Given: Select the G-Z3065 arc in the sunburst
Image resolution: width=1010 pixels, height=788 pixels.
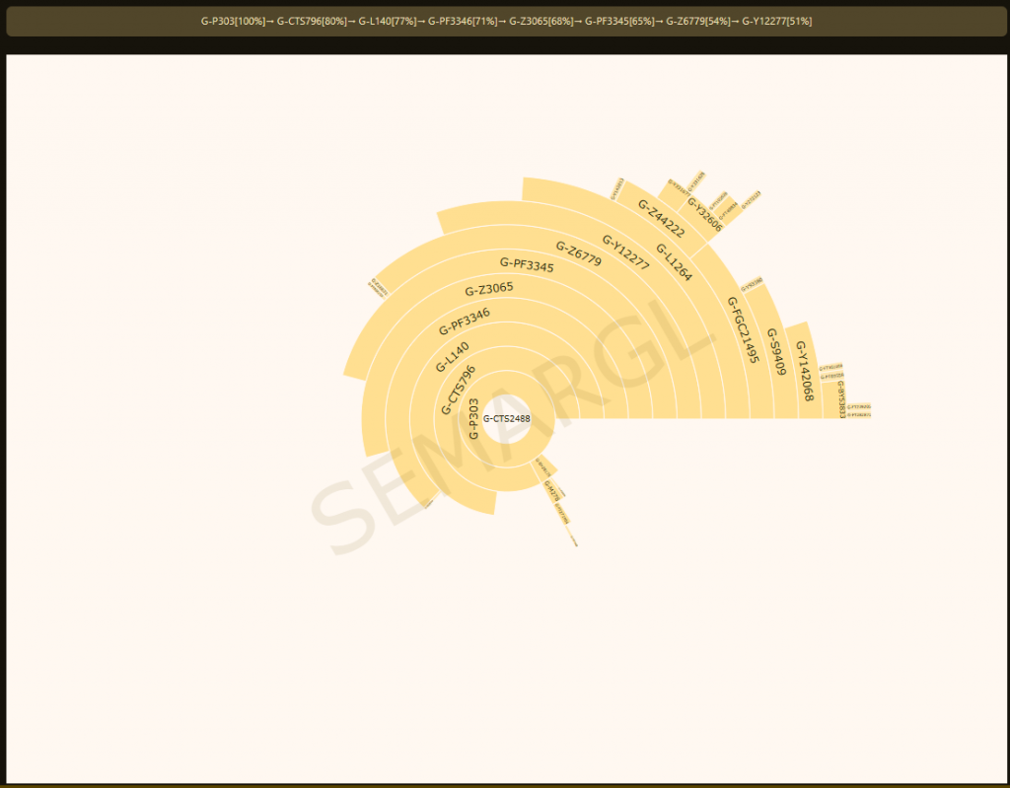Looking at the screenshot, I should click(488, 289).
